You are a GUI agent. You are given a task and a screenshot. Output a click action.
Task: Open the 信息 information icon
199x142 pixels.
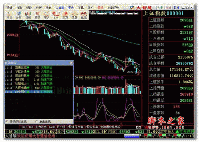(x=75, y=15)
